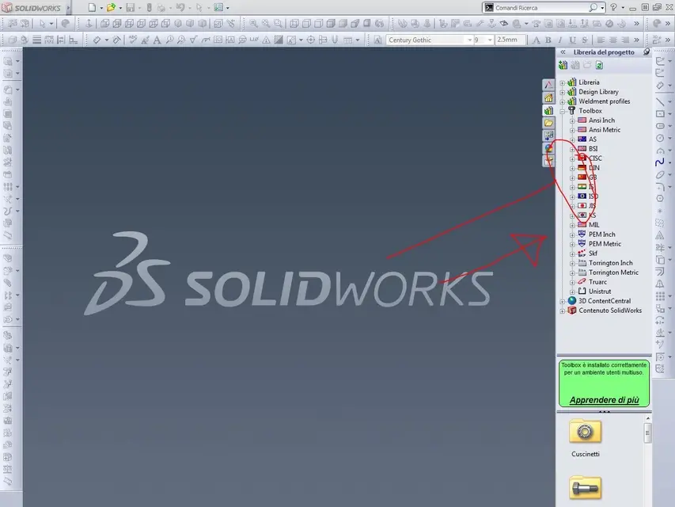Collapse the library task pane with double chevron
The height and width of the screenshot is (507, 675).
tap(563, 51)
